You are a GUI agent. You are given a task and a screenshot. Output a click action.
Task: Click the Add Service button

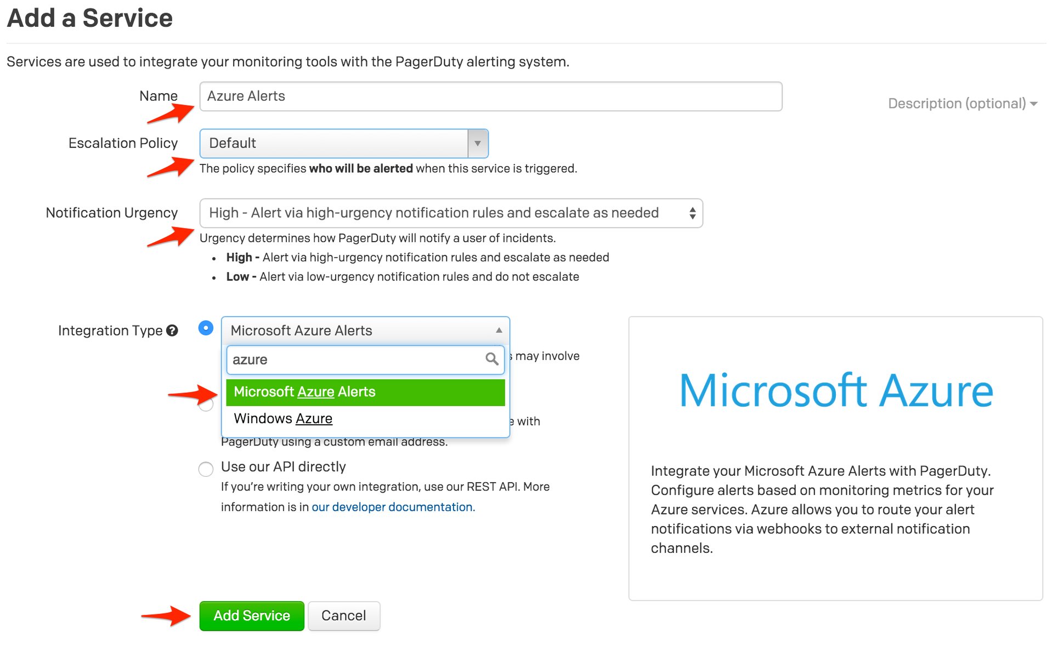(x=251, y=615)
